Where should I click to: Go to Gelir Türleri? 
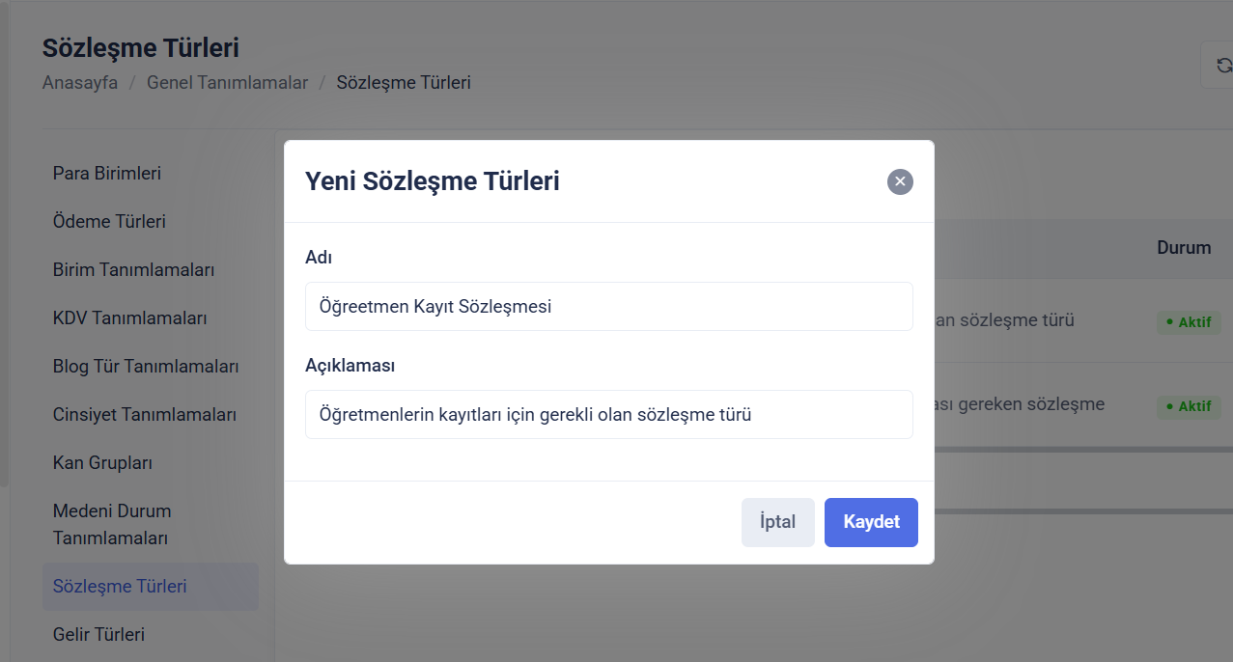tap(98, 635)
